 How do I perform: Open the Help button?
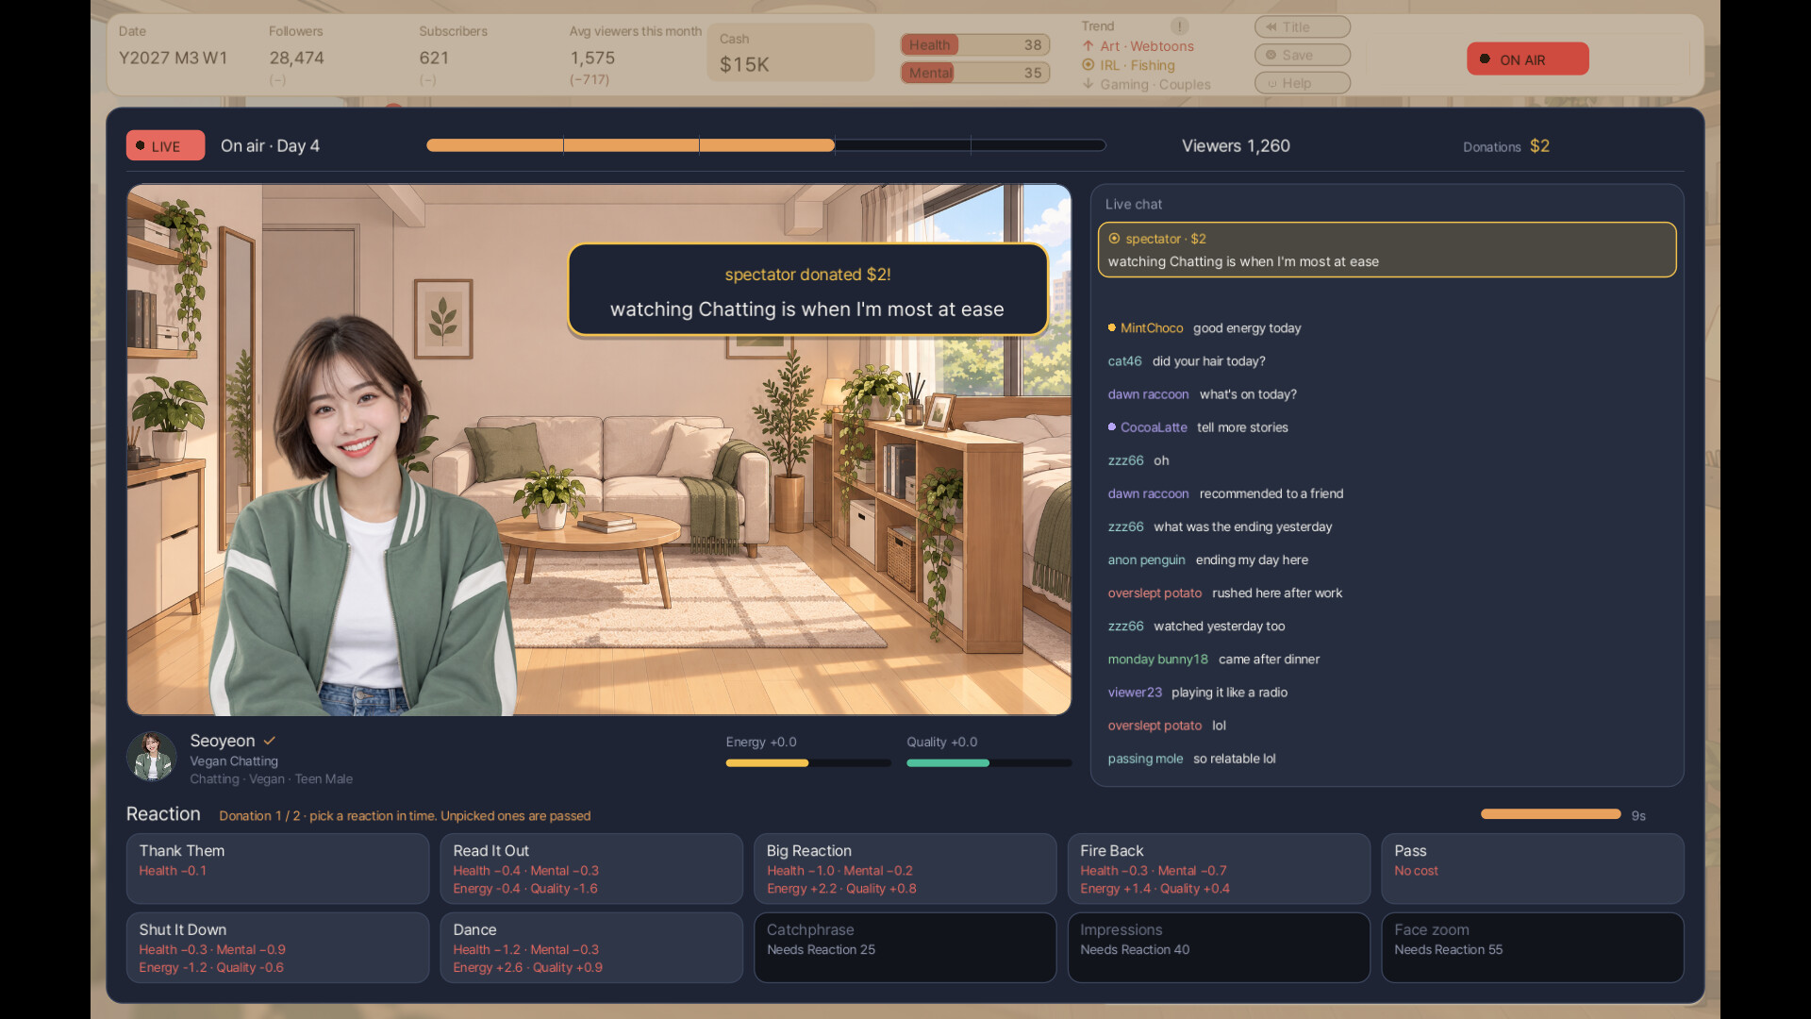click(1302, 83)
